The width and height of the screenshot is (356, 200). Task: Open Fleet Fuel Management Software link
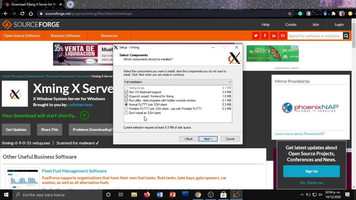[74, 171]
